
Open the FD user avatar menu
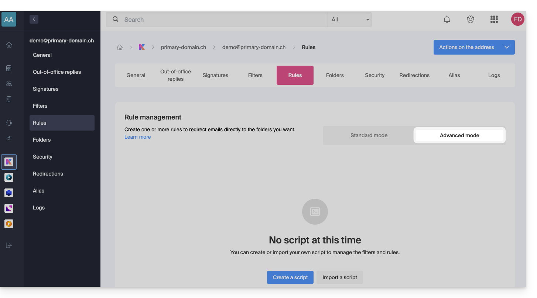pos(517,20)
